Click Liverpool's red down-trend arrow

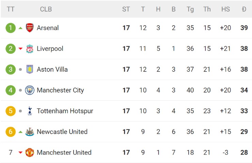click(20, 49)
